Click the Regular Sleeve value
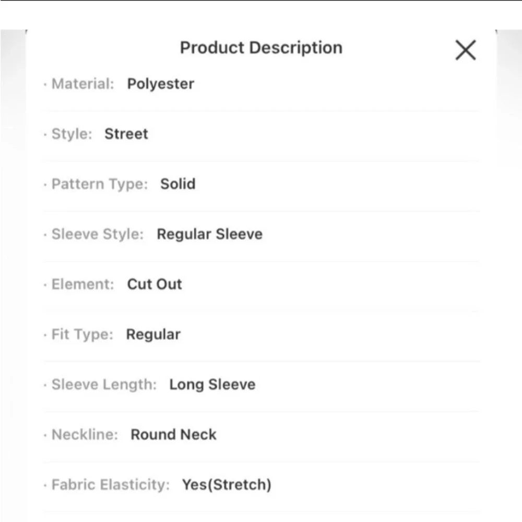522x522 pixels. (209, 234)
